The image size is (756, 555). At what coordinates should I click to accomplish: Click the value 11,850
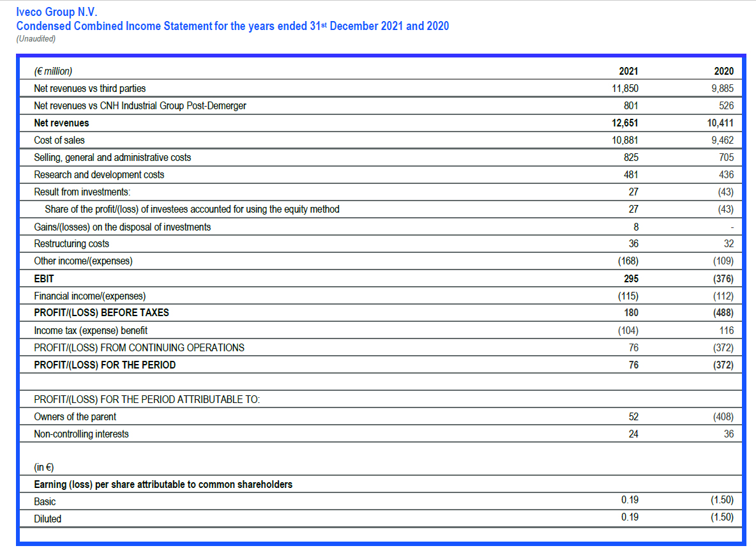(625, 88)
